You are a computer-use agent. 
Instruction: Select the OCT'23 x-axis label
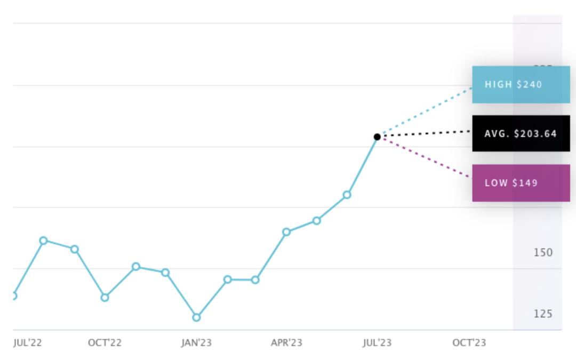click(x=469, y=343)
